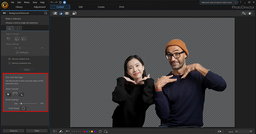Image resolution: width=256 pixels, height=134 pixels.
Task: Click the Clear button
Action: (37, 131)
